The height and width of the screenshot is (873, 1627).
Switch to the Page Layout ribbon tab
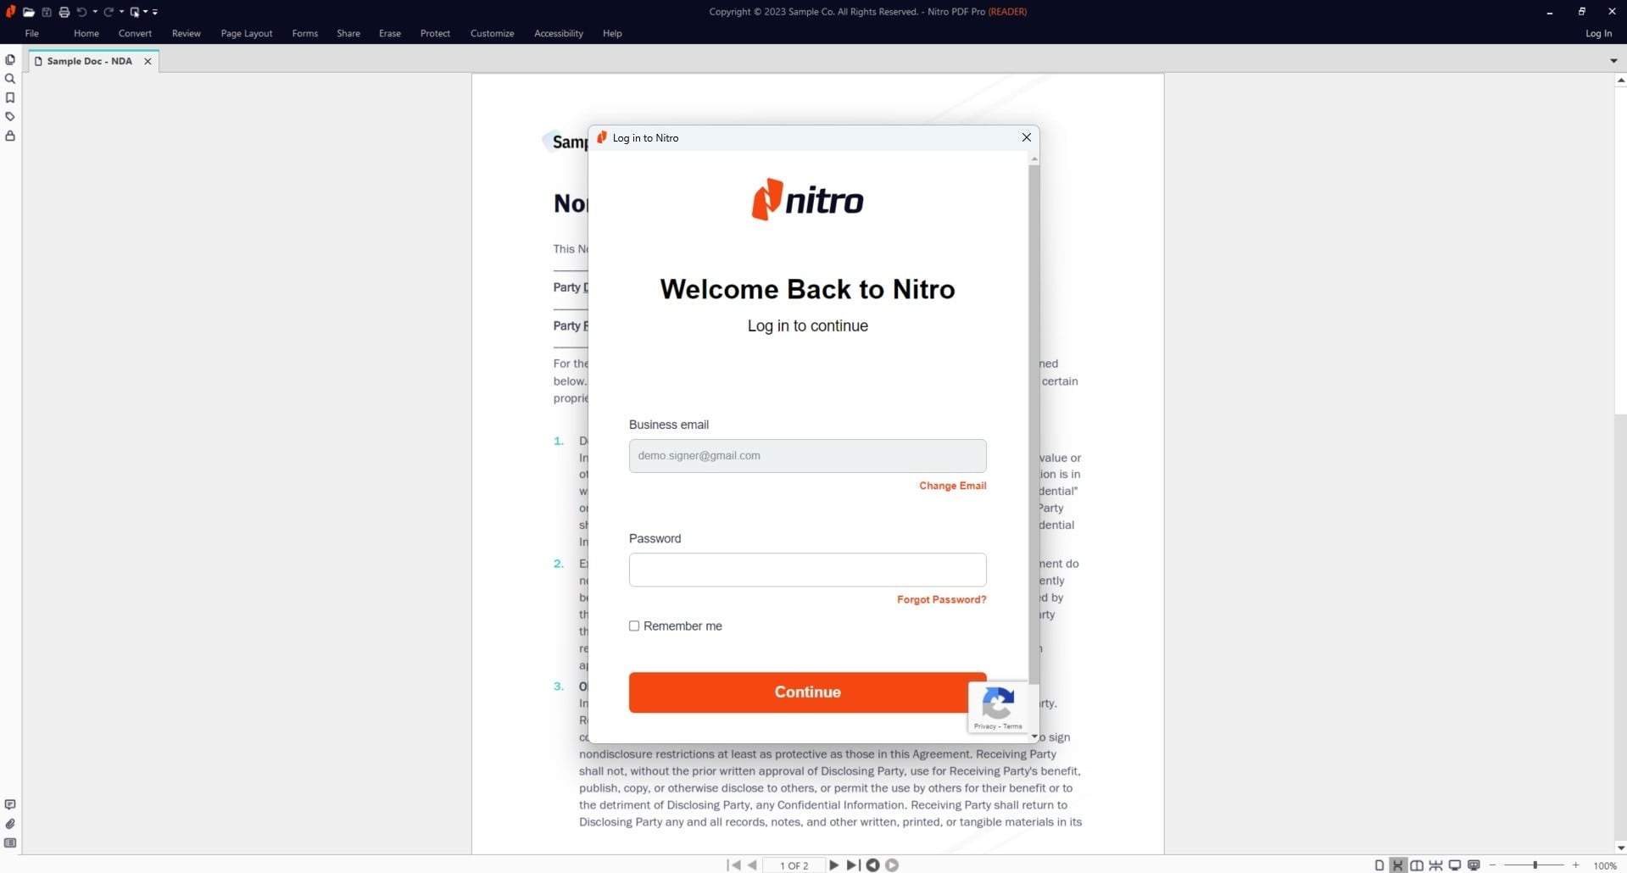click(x=247, y=33)
